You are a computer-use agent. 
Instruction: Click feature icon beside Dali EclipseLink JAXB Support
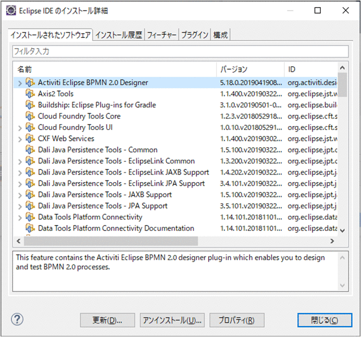[x=30, y=172]
